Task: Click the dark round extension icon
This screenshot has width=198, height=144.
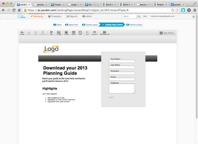Action: tap(189, 10)
